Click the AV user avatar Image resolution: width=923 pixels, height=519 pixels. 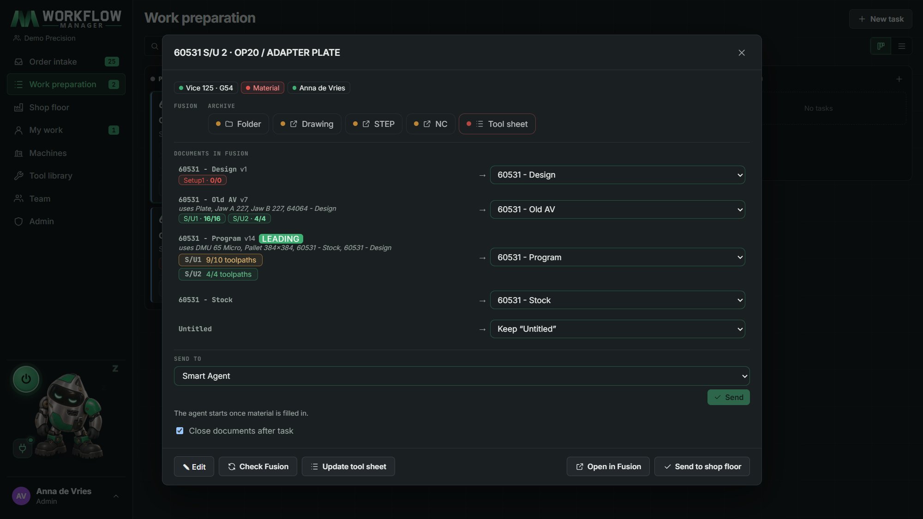point(21,496)
